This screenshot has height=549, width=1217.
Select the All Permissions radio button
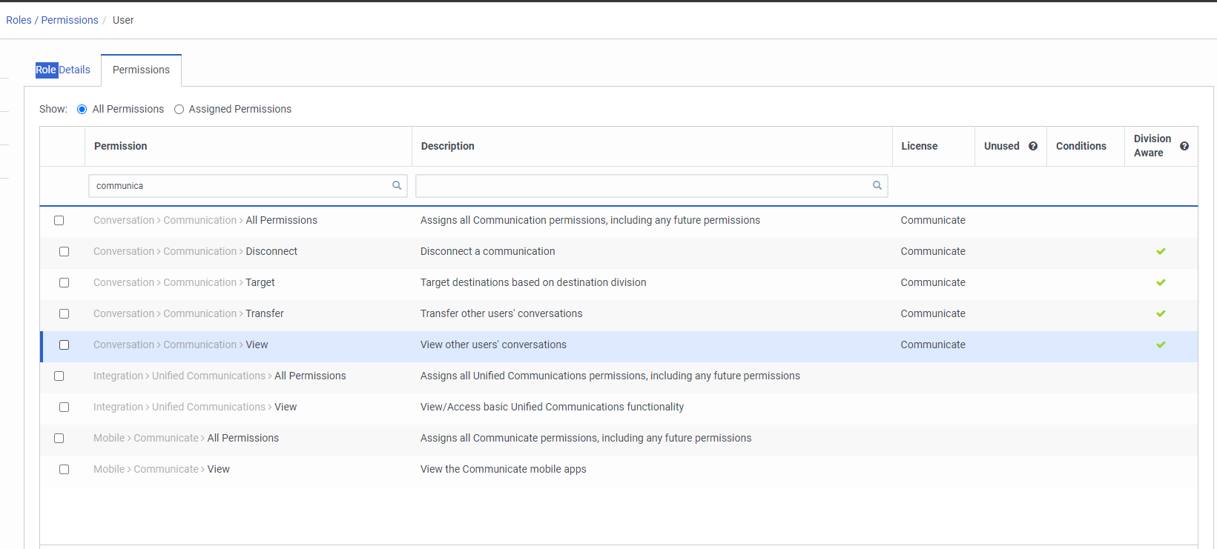click(82, 110)
